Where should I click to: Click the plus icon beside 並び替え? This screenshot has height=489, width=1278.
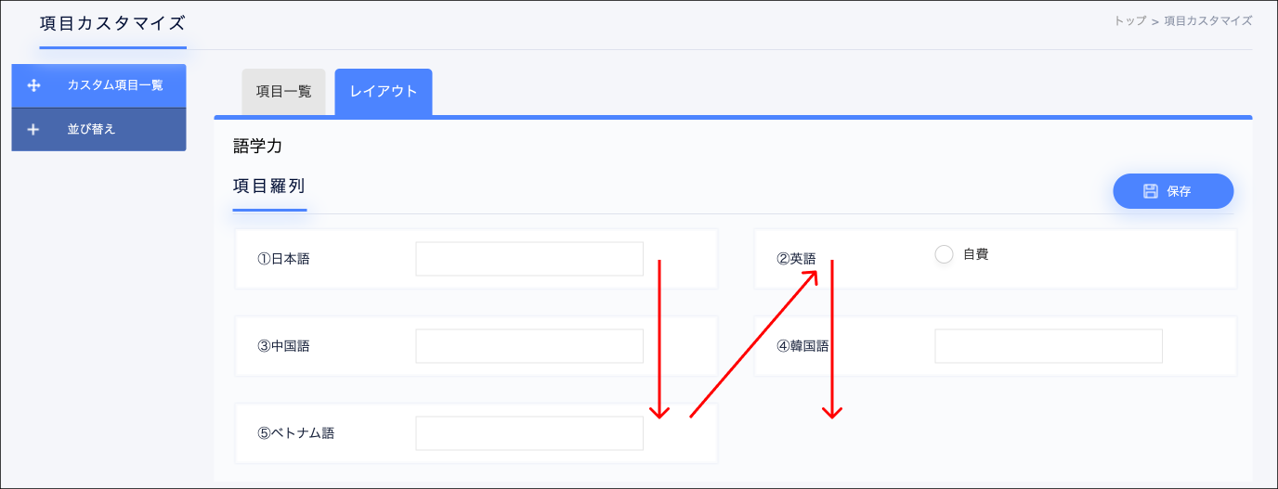point(33,130)
